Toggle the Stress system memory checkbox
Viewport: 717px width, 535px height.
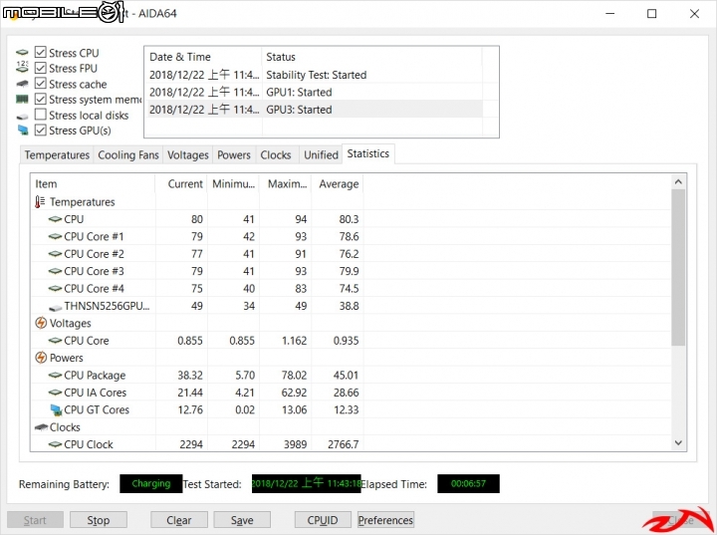coord(41,99)
